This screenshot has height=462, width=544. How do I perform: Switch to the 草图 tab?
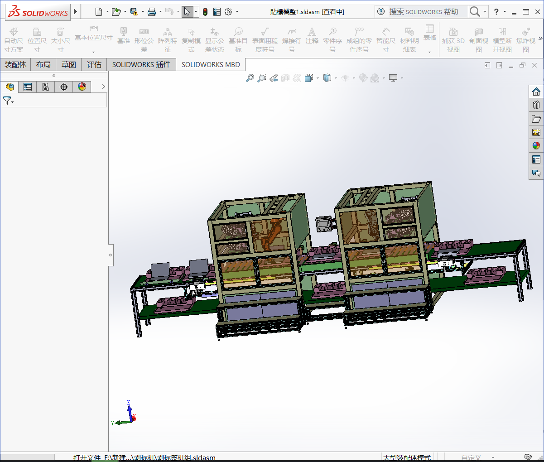click(69, 65)
